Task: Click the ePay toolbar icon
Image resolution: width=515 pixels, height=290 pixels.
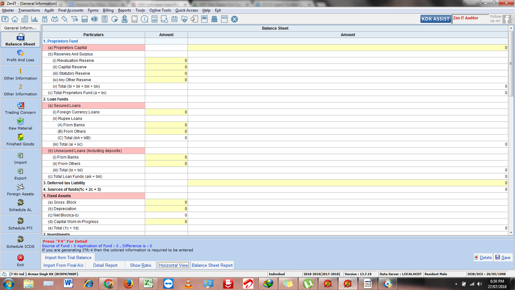Action: pos(125,19)
